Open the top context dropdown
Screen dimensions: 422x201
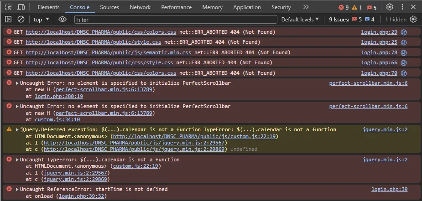42,19
